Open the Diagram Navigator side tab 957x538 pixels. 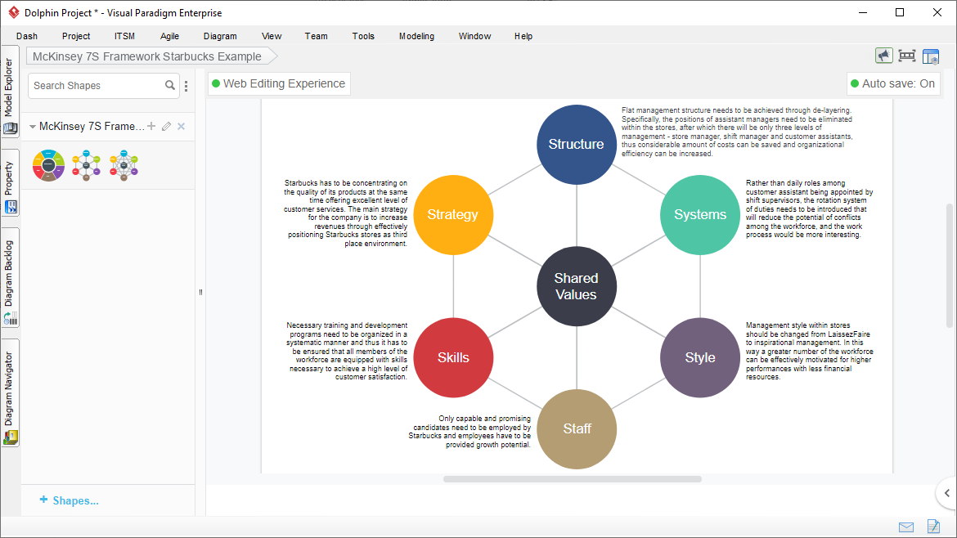10,393
